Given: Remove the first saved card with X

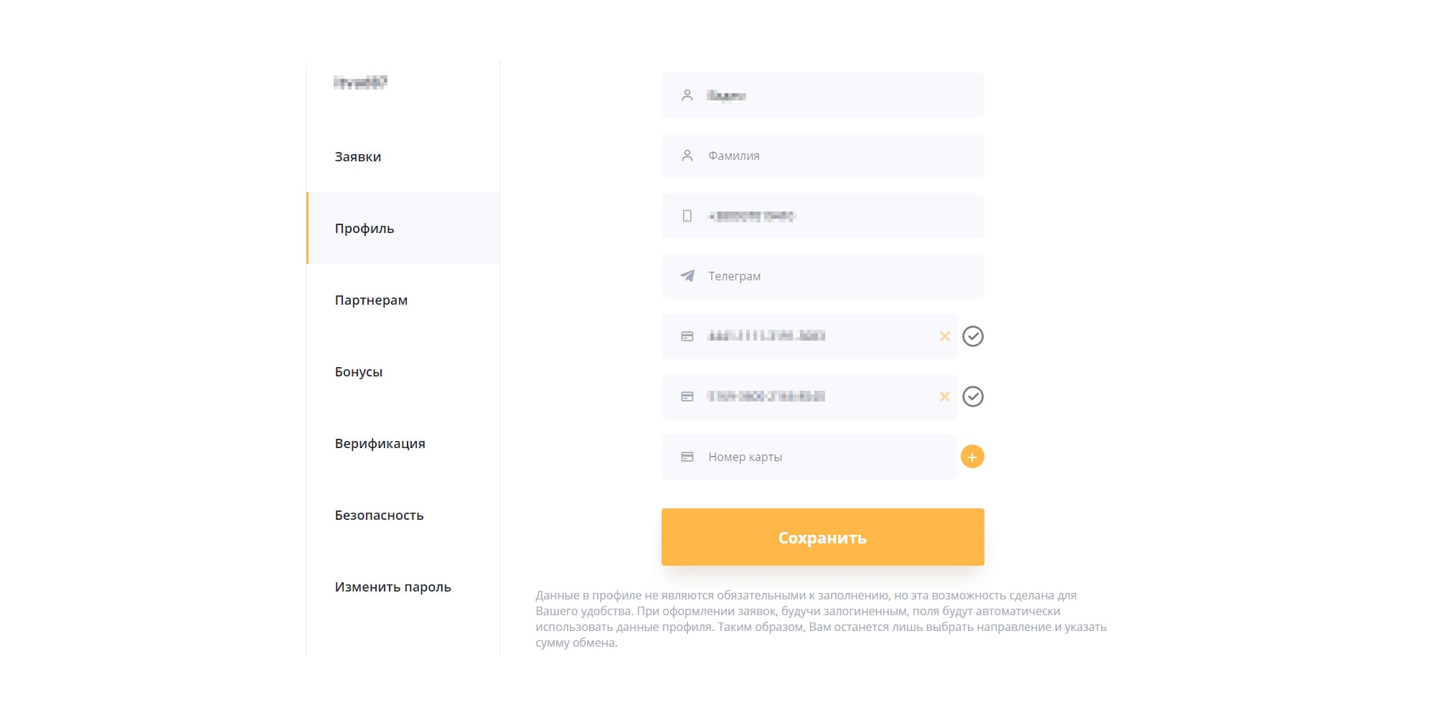Looking at the screenshot, I should coord(944,336).
